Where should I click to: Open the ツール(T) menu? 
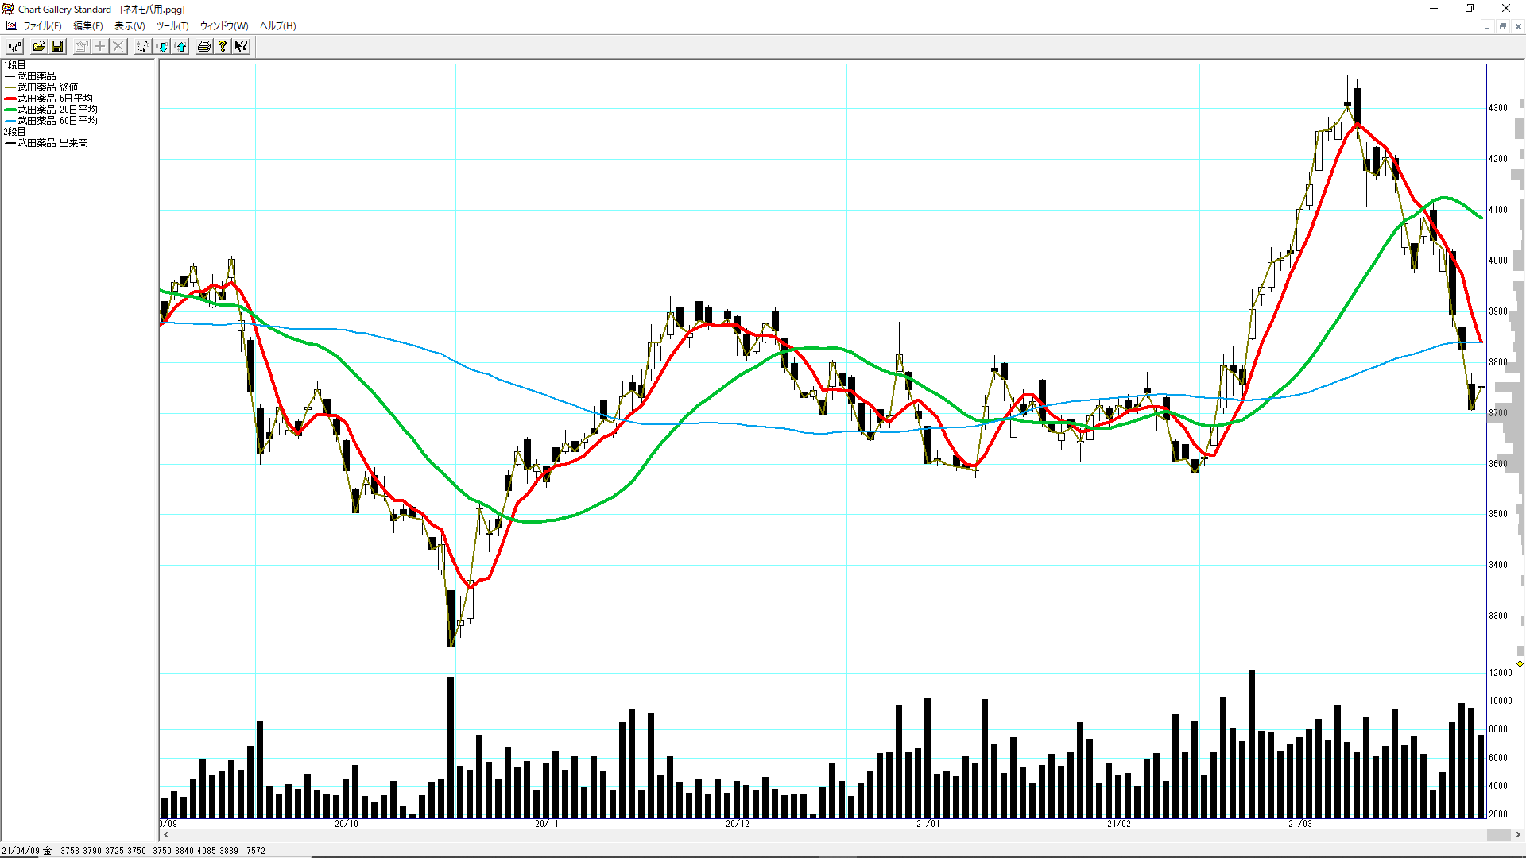click(172, 26)
